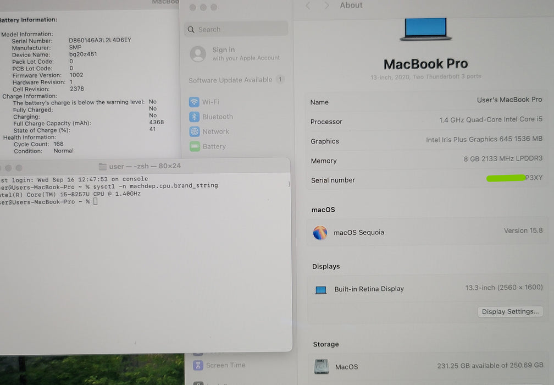The image size is (554, 385).
Task: Focus the Search field in System Settings
Action: coord(236,29)
